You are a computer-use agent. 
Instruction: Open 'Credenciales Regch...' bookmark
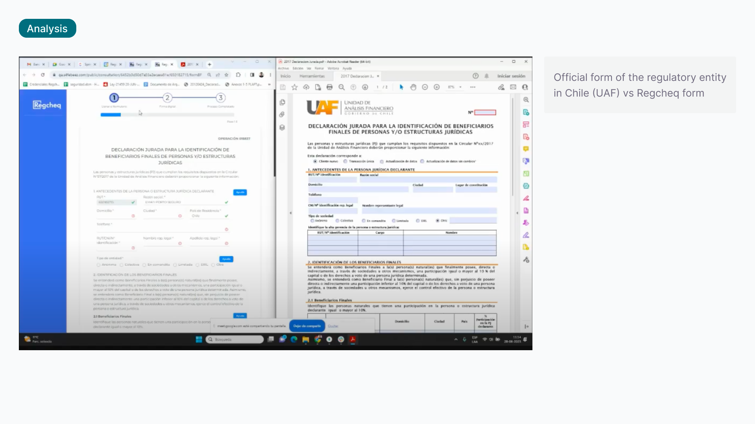click(x=41, y=84)
